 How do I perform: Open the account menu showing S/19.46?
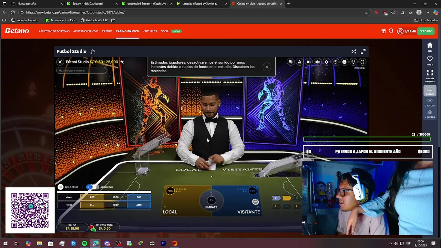click(406, 31)
